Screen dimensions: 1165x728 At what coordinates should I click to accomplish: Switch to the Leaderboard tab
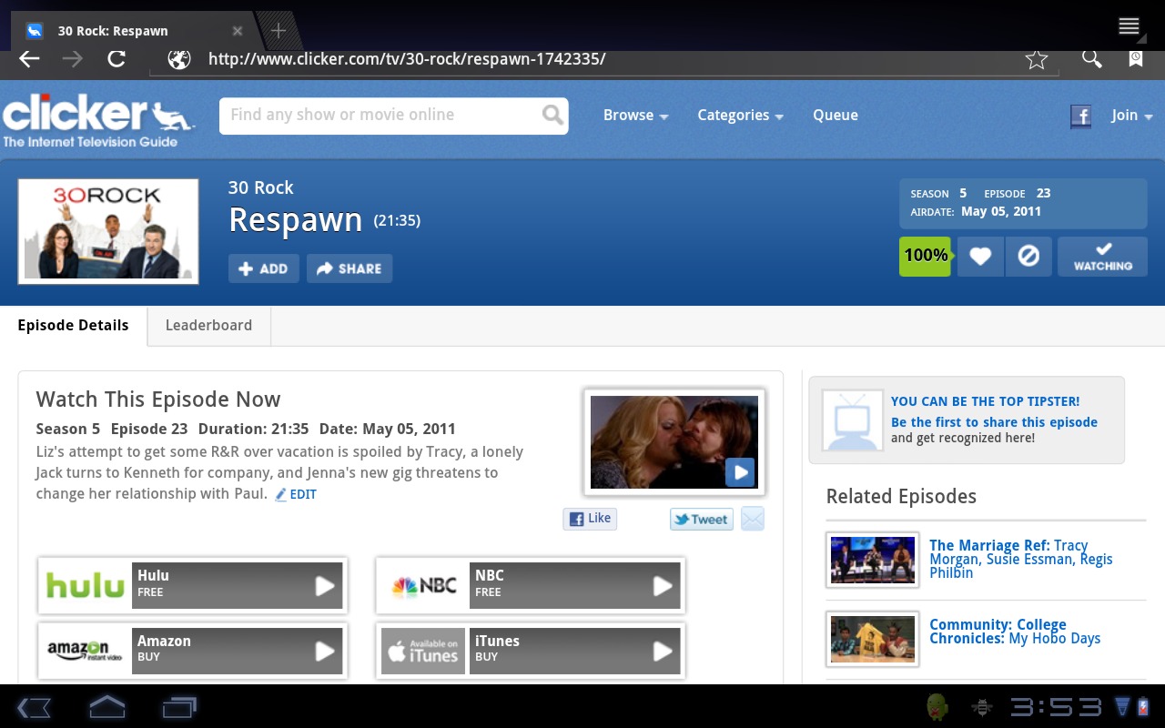(208, 326)
